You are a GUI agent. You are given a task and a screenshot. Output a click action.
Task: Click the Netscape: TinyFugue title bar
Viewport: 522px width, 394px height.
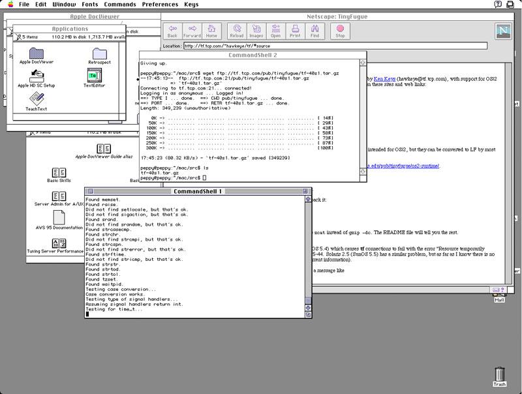pyautogui.click(x=337, y=17)
